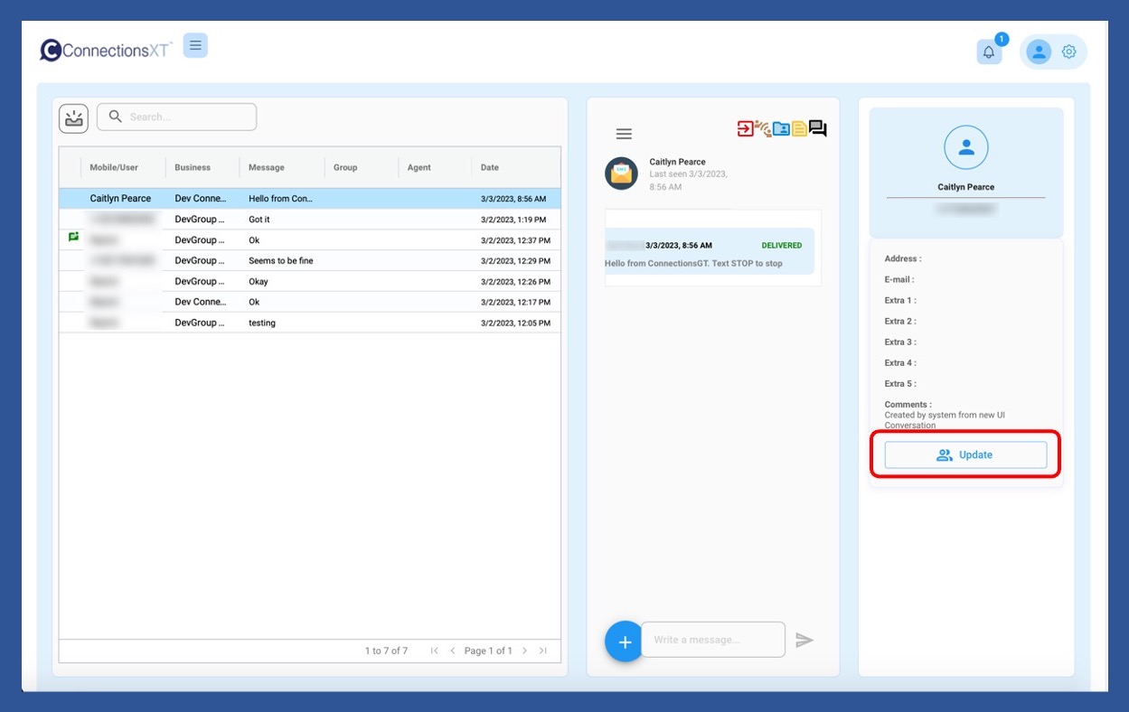Open the blue contact folder icon
Viewport: 1129px width, 712px height.
[781, 129]
